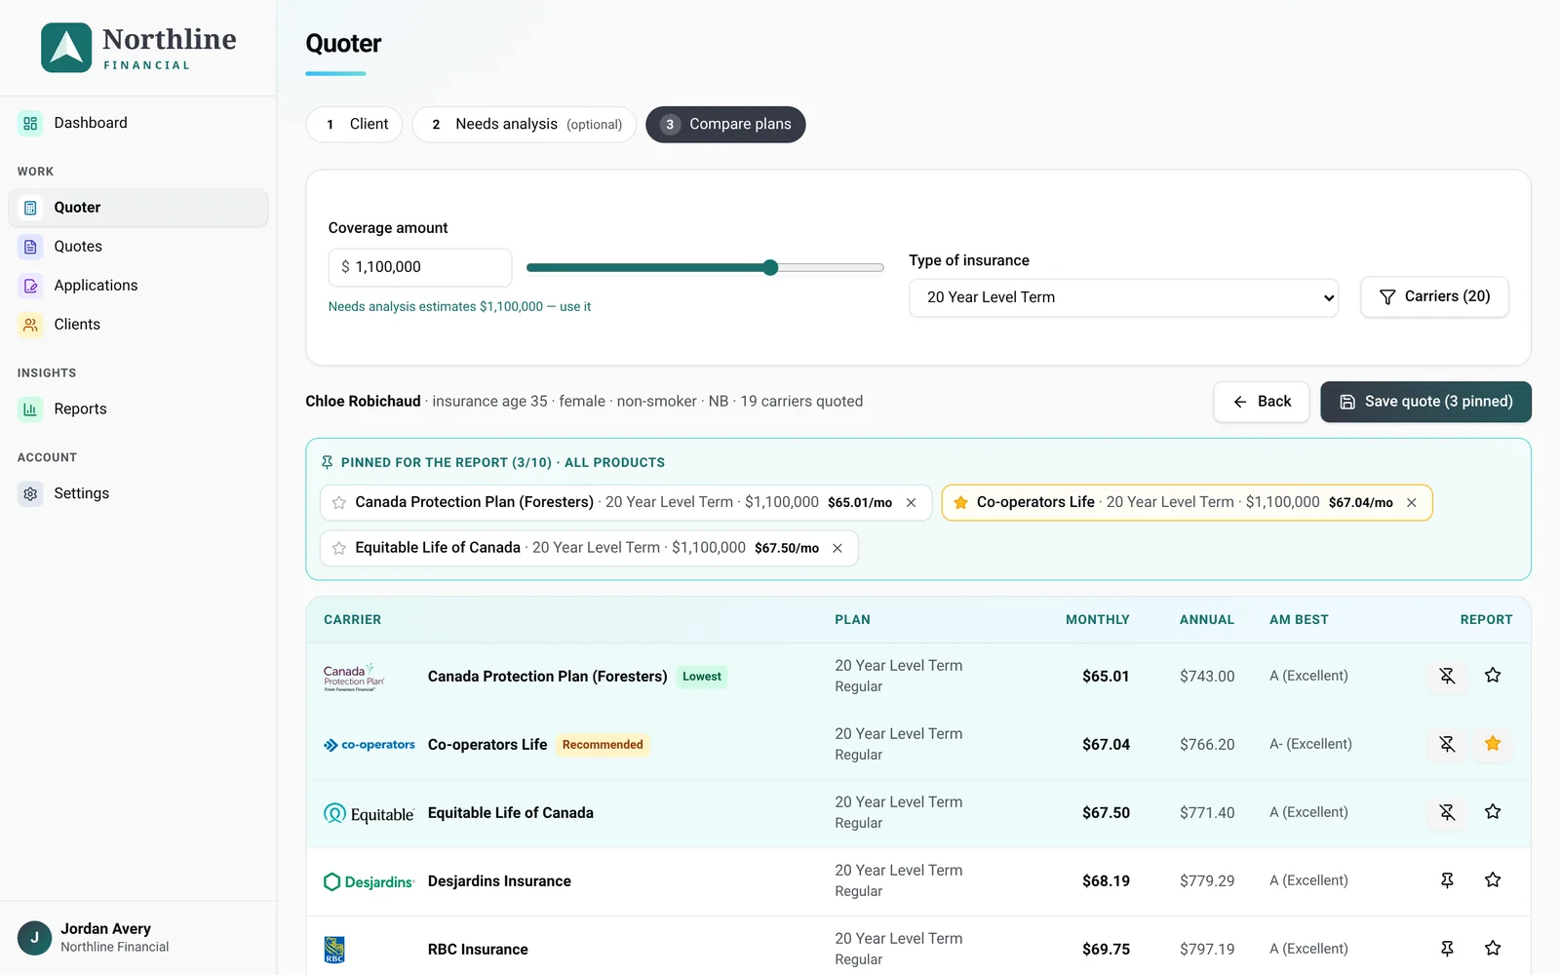Open Clients in the sidebar
Screen dimensions: 1560x975
[x=138, y=325]
